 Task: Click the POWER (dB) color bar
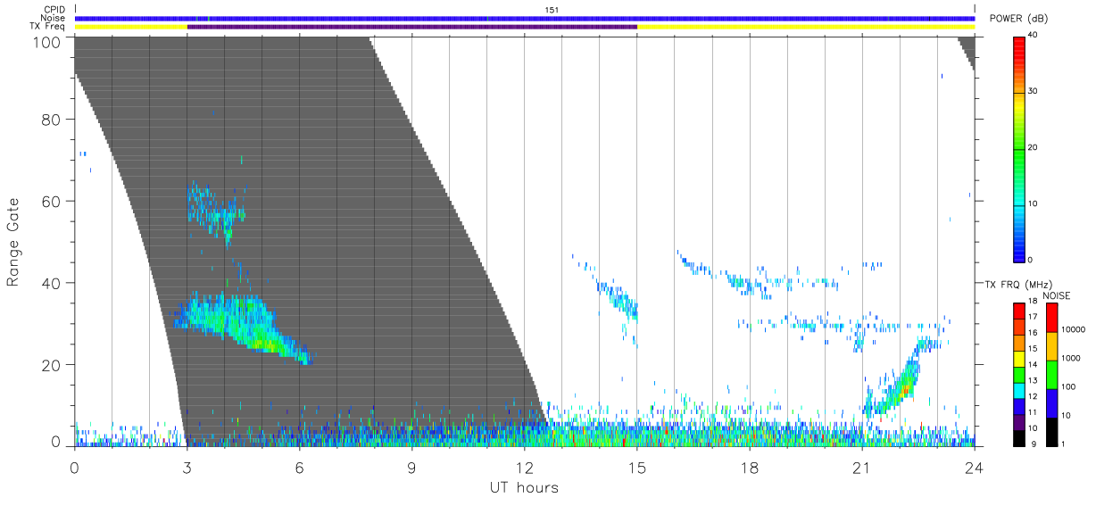click(1019, 148)
